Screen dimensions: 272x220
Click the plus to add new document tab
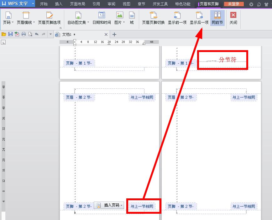[x=114, y=34]
